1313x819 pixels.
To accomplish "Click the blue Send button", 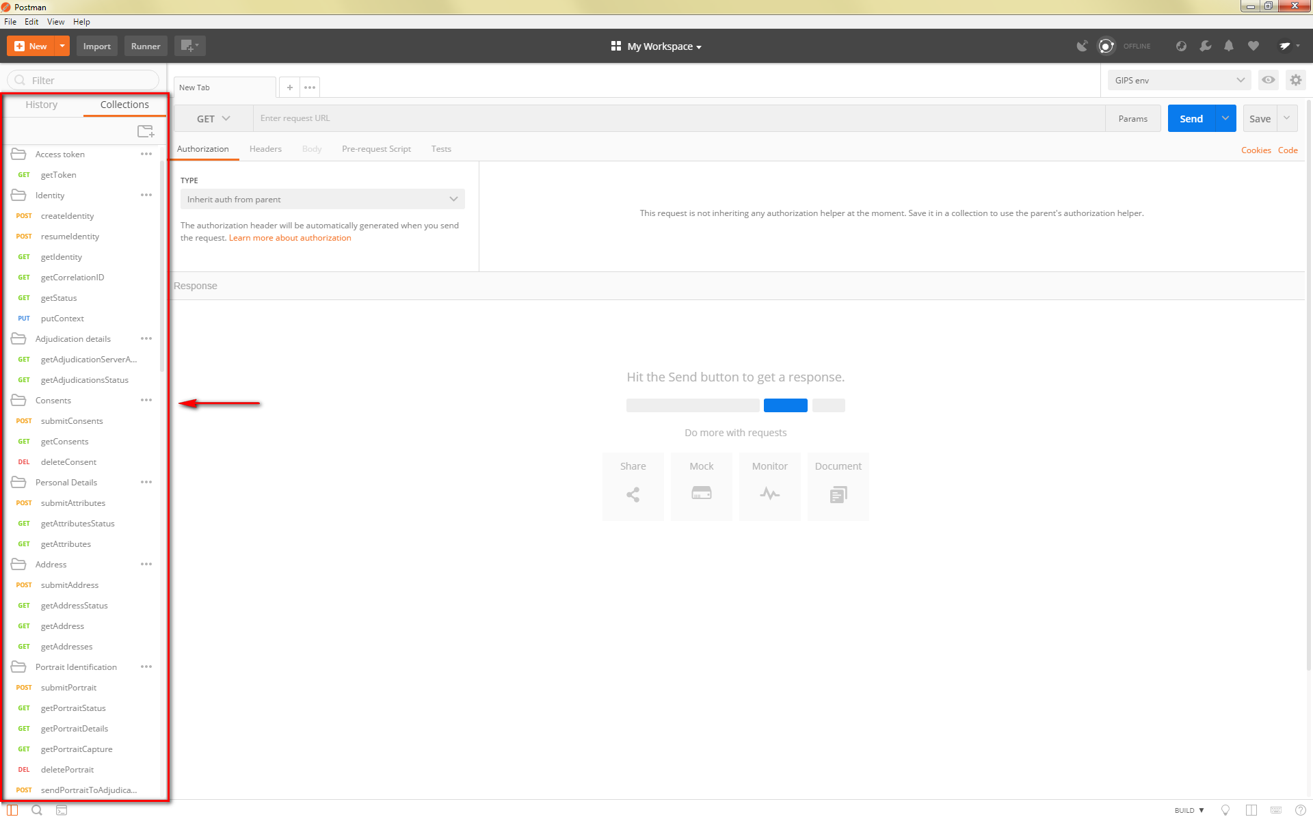I will click(x=1191, y=118).
